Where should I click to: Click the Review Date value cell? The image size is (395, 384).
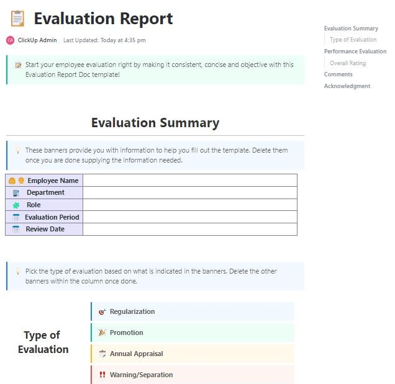click(190, 230)
